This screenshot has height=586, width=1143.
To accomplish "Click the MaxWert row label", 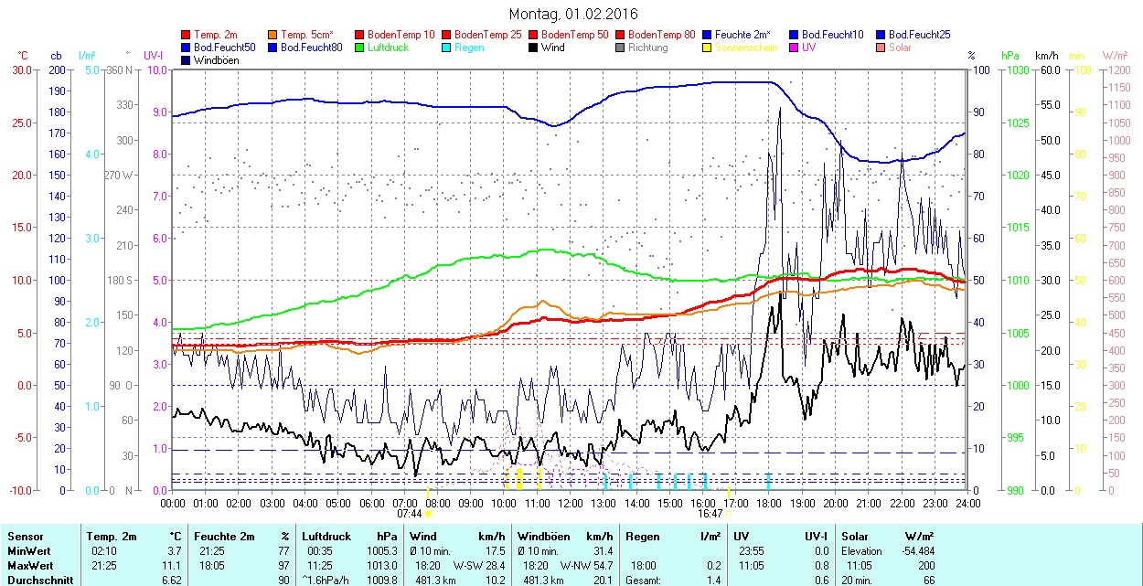I will 29,565.
